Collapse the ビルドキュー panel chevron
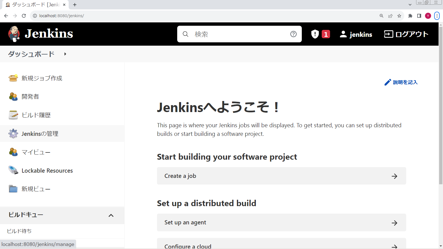Image resolution: width=443 pixels, height=249 pixels. 111,215
